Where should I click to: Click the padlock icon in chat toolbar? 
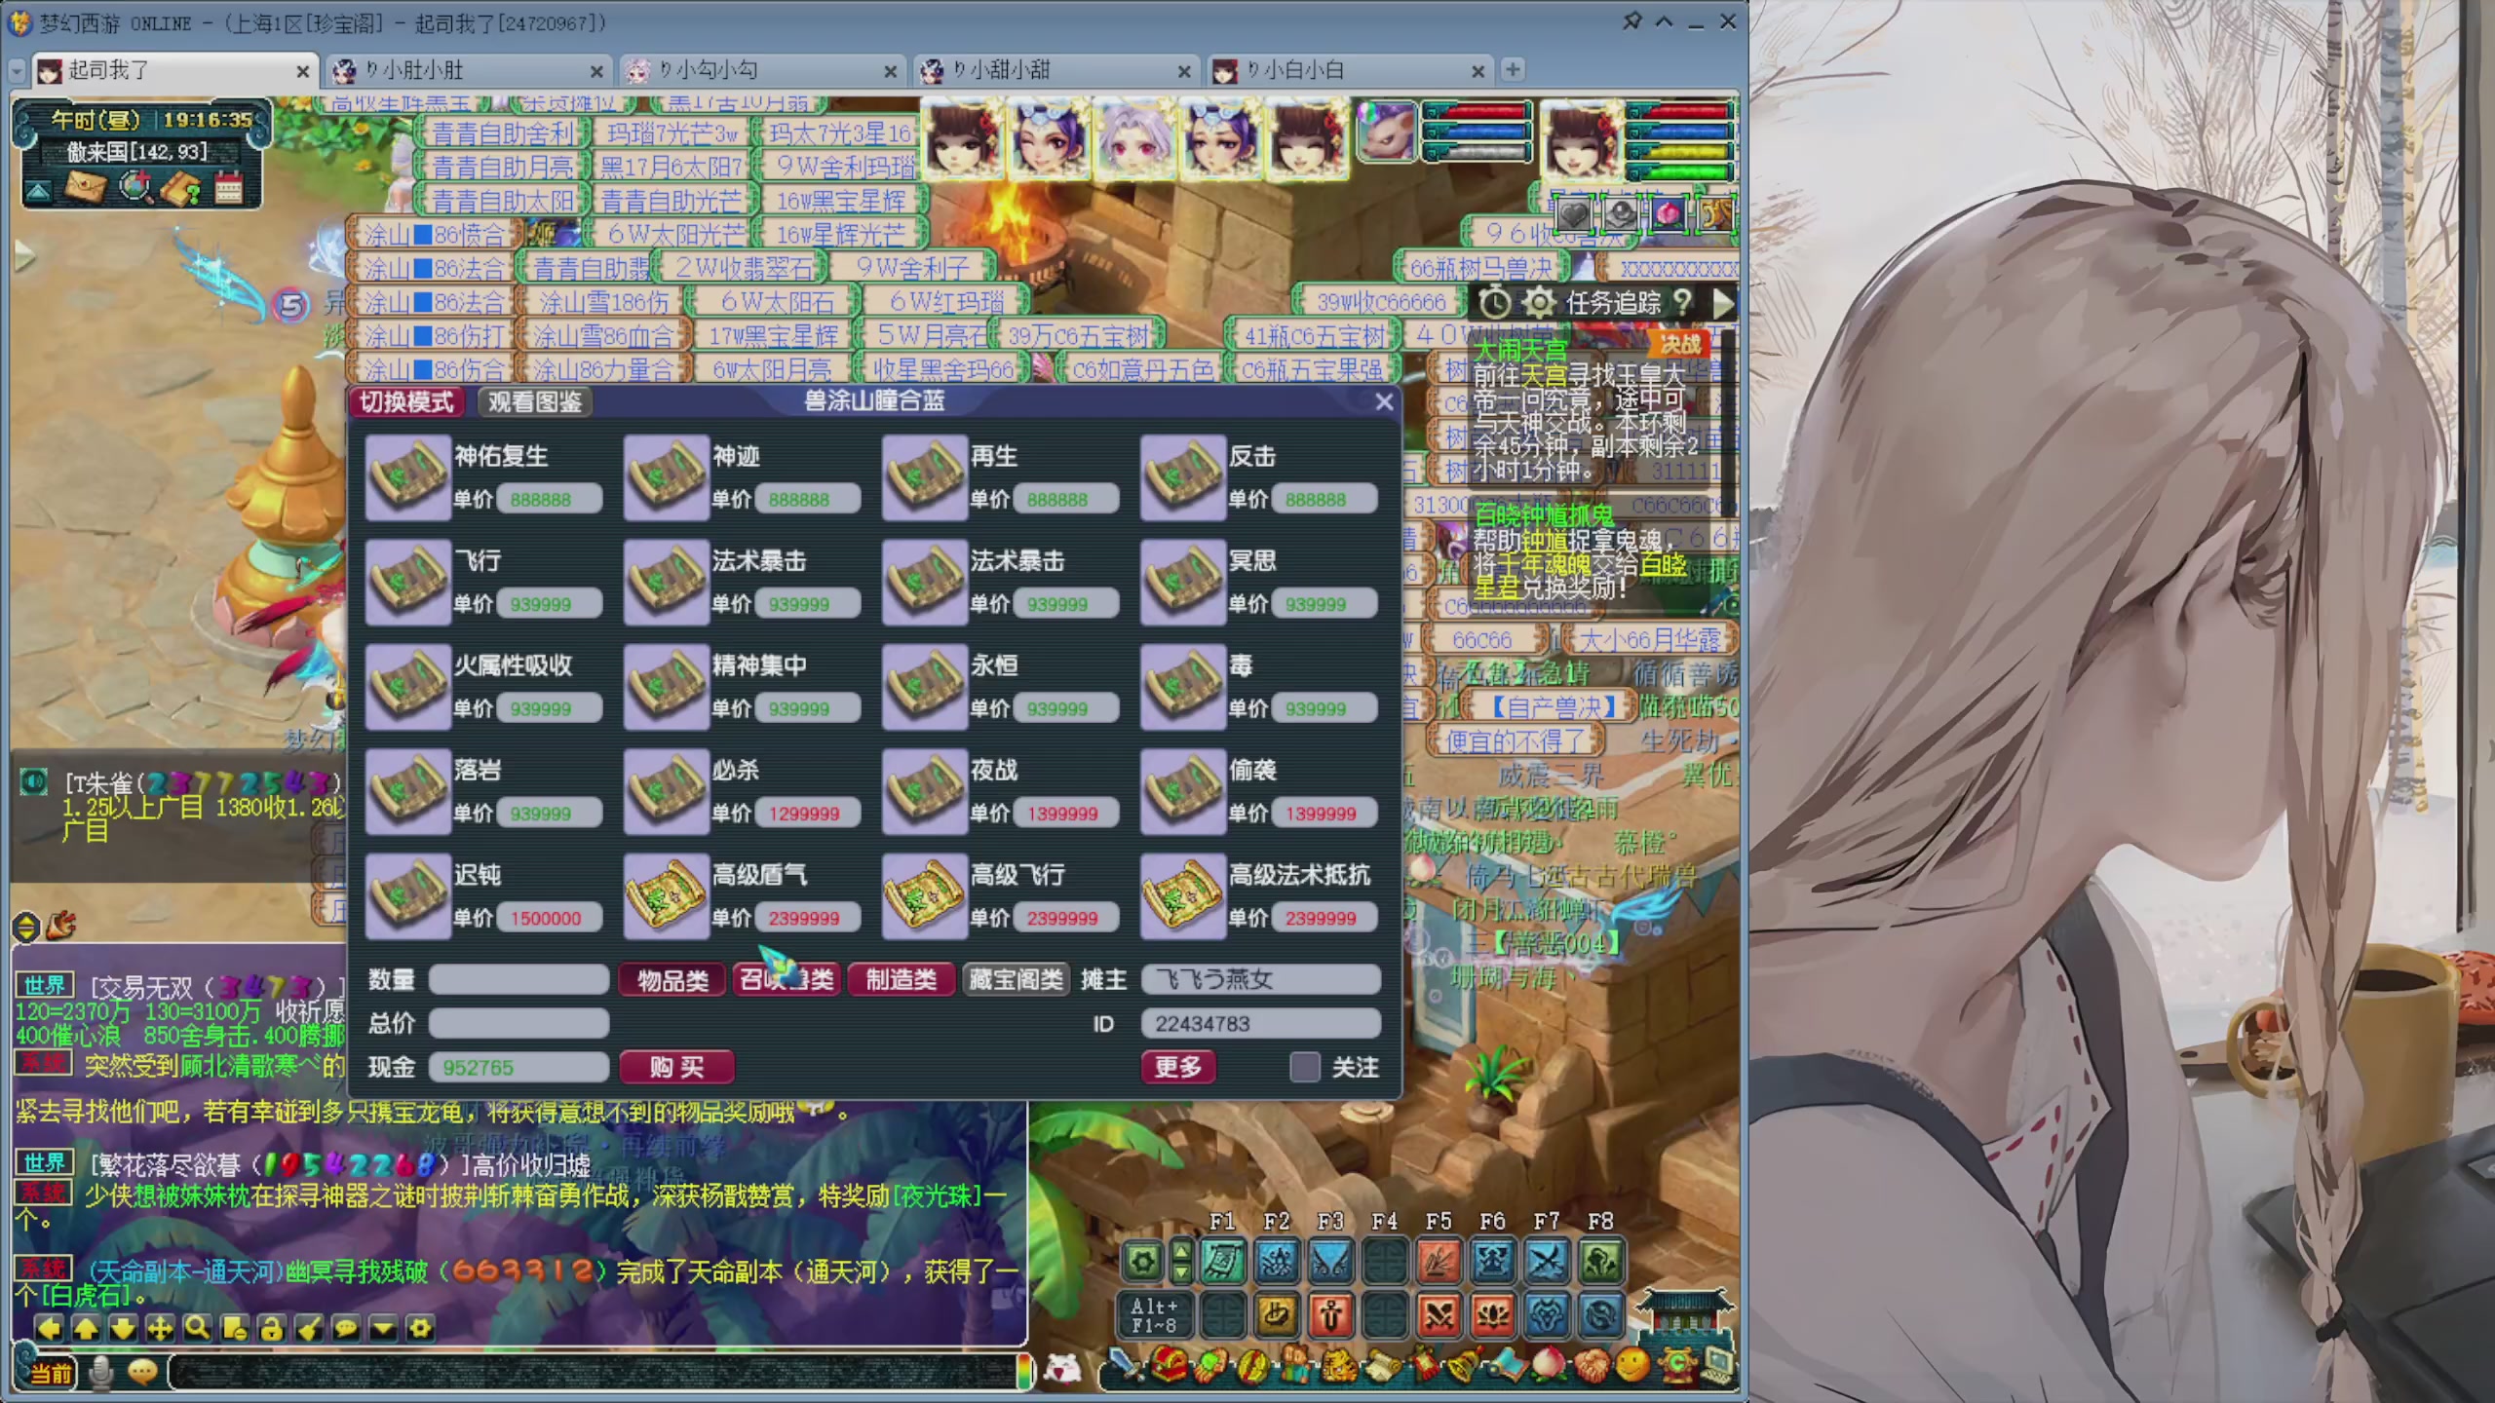click(272, 1328)
